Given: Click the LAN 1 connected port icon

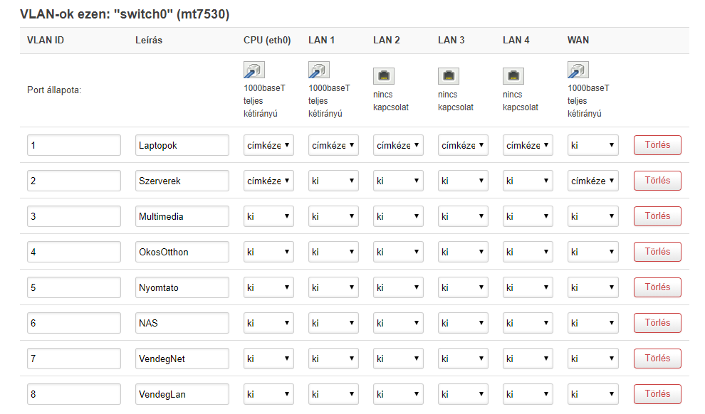Looking at the screenshot, I should coord(319,70).
